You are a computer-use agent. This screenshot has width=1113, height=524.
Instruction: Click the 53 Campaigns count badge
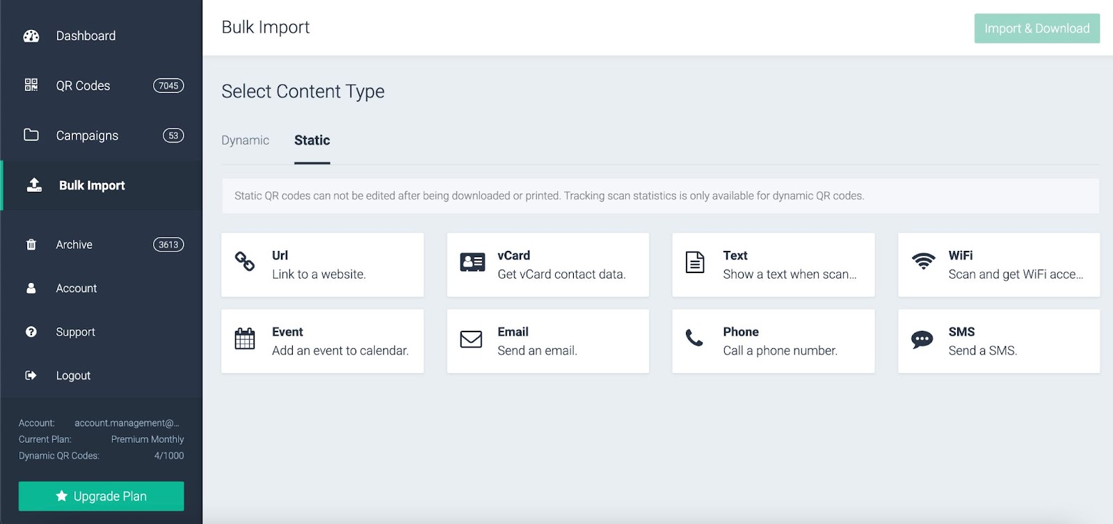[173, 136]
